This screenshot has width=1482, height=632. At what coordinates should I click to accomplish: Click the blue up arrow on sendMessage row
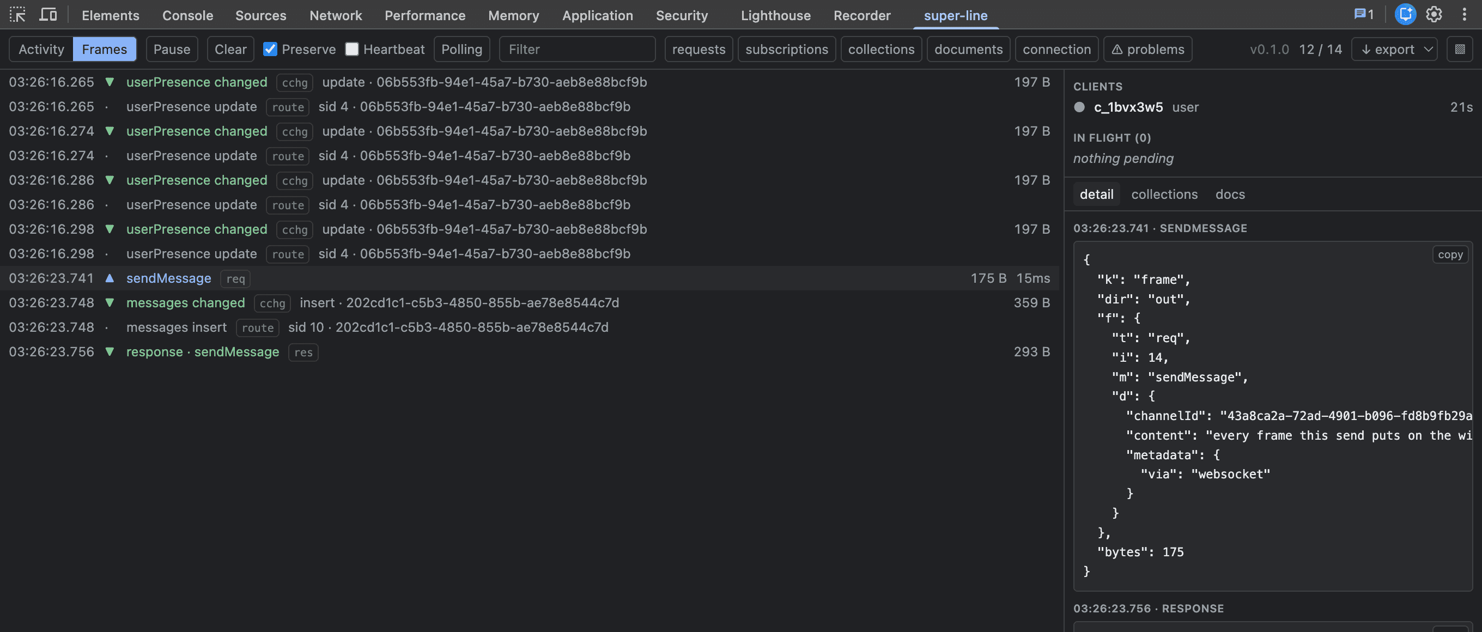[x=110, y=278]
